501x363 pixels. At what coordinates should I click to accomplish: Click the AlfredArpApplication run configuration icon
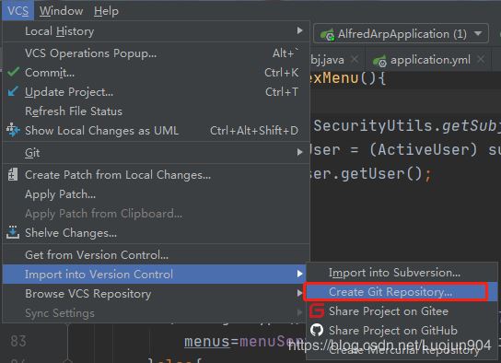pos(328,34)
